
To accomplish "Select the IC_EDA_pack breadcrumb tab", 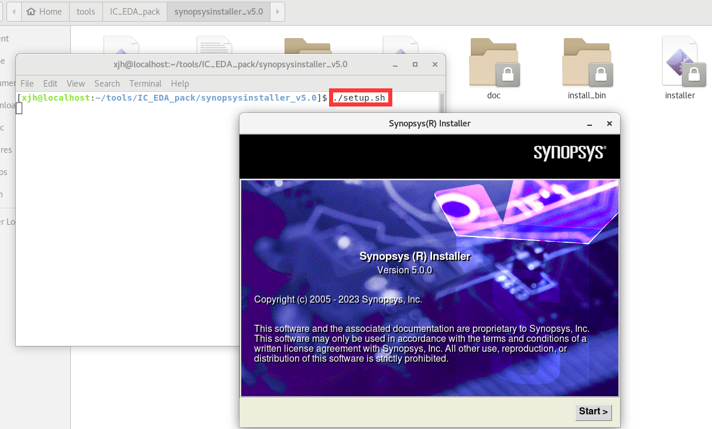I will (134, 11).
